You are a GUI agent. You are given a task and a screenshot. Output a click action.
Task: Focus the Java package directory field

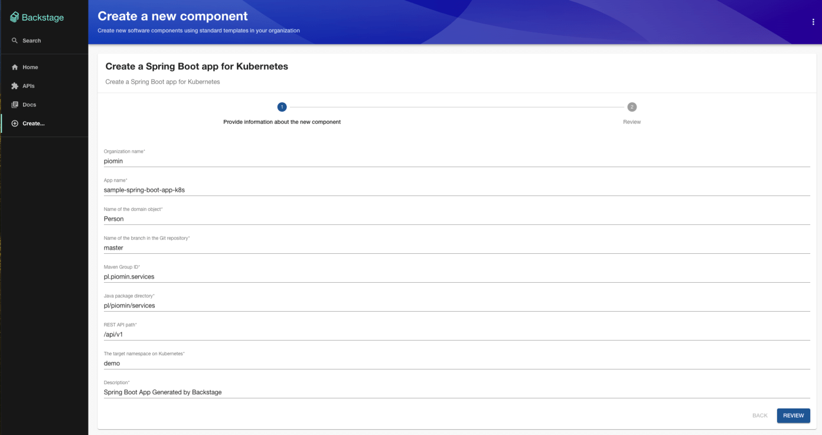coord(456,306)
